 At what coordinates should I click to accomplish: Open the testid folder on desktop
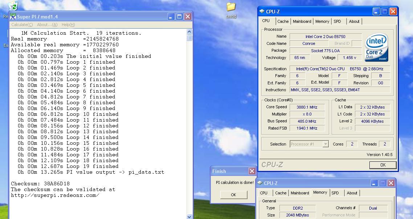tap(231, 10)
